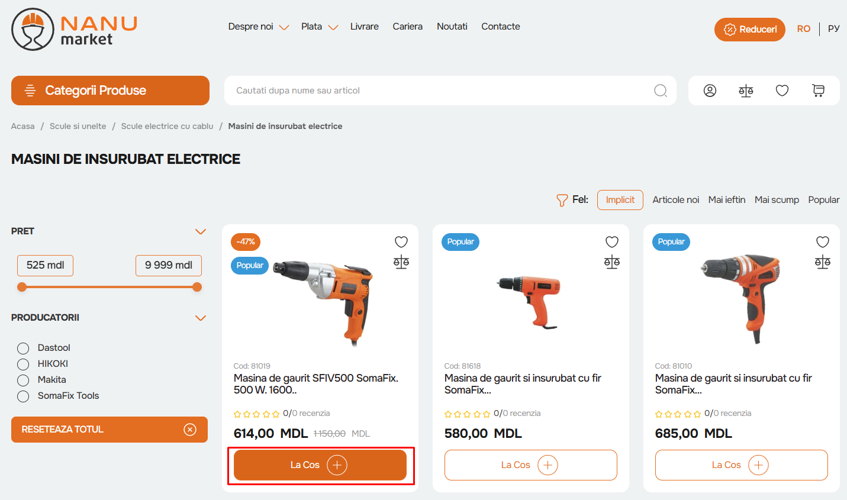Screen dimensions: 847x500
Task: Open the user account icon
Action: tap(710, 91)
